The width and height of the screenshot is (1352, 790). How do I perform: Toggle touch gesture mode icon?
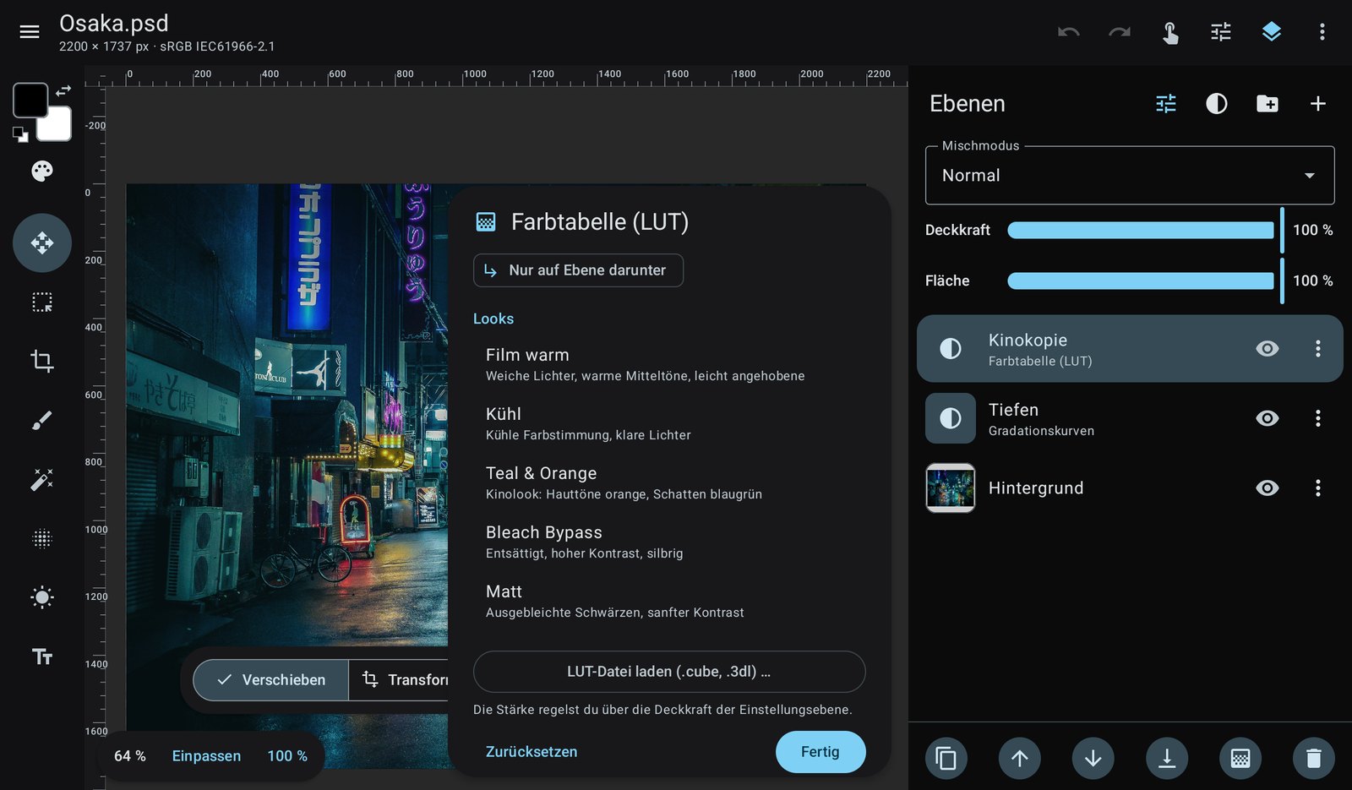pyautogui.click(x=1170, y=32)
